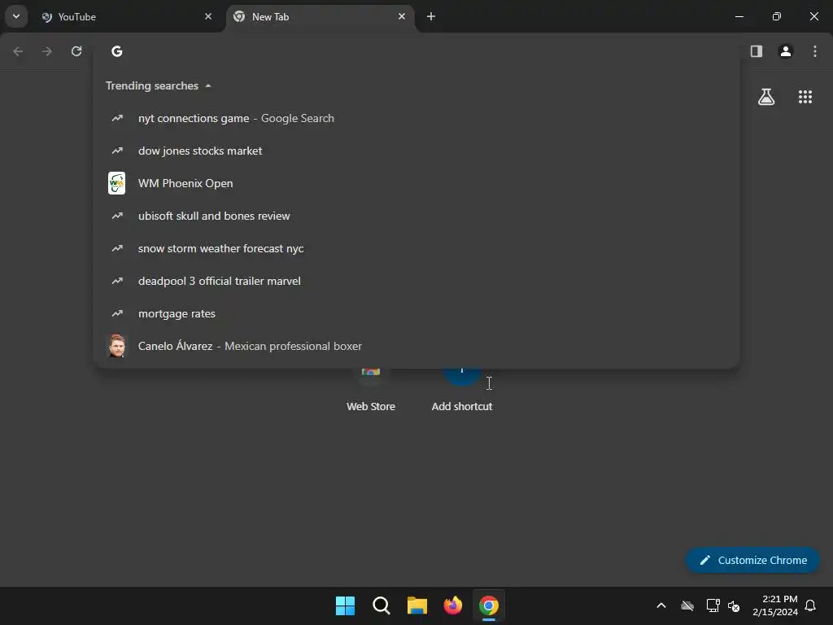Screen dimensions: 833x625
Task: Collapse the Trending searches section
Action: 208,85
